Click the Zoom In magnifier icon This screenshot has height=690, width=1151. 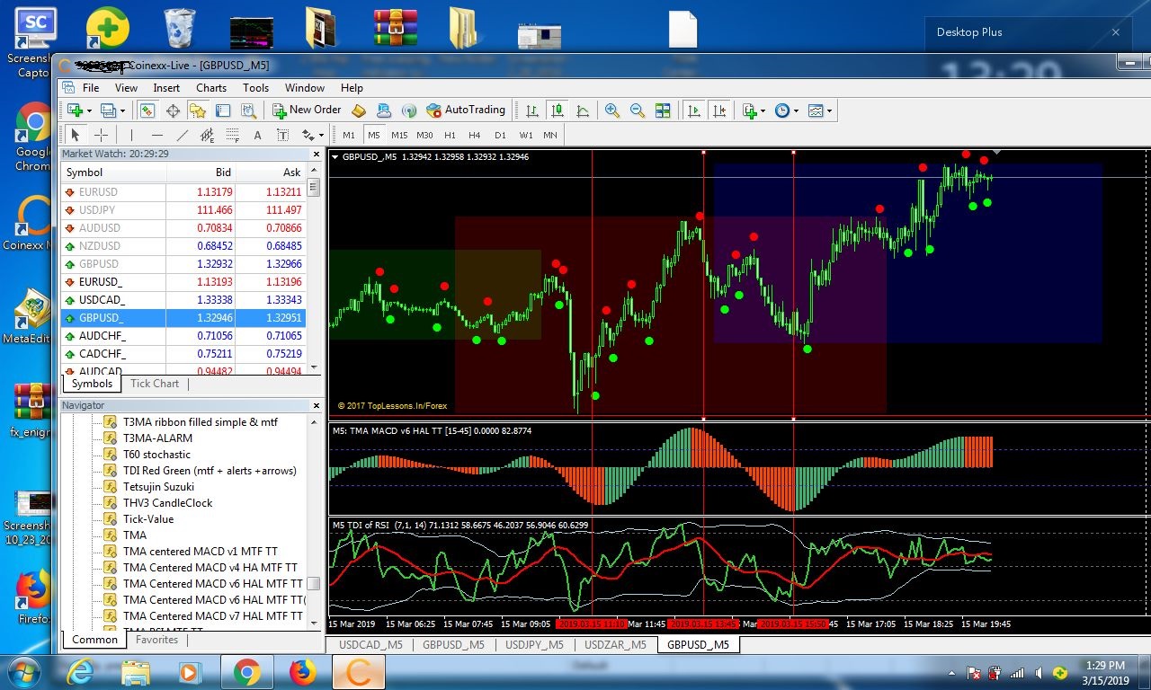point(612,111)
